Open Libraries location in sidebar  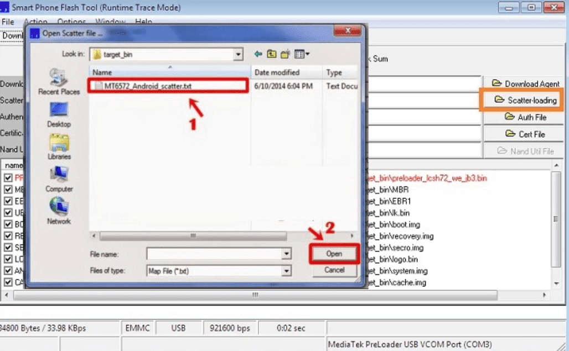[x=59, y=146]
